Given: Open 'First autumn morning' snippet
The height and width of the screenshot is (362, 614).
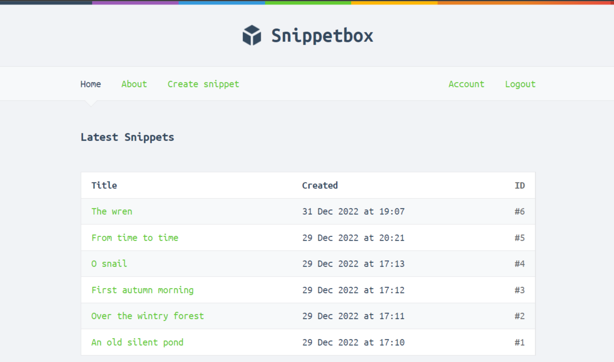Looking at the screenshot, I should [x=142, y=290].
